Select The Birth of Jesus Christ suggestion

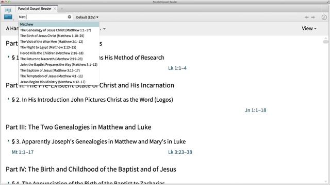pos(59,36)
